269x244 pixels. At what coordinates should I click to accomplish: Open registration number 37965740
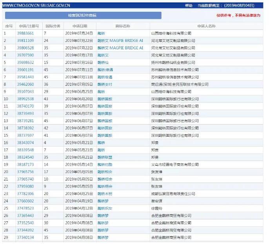(x=25, y=179)
